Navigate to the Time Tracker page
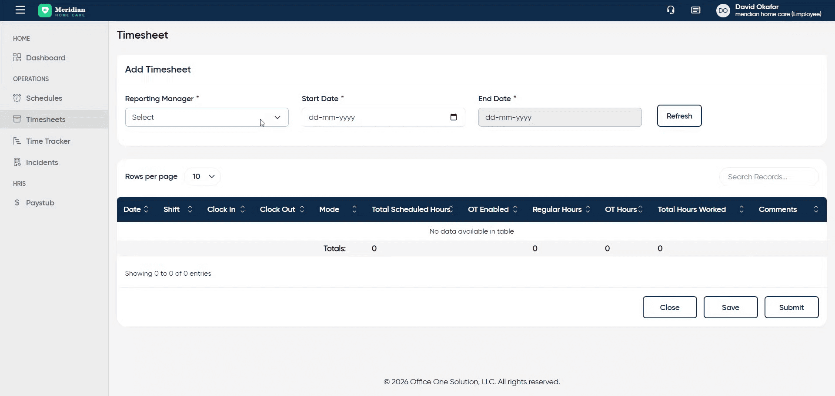835x396 pixels. tap(48, 141)
